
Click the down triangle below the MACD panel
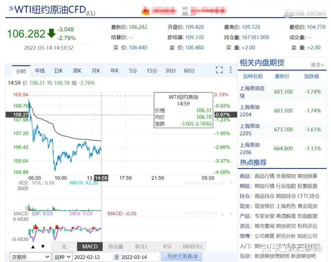[43, 246]
